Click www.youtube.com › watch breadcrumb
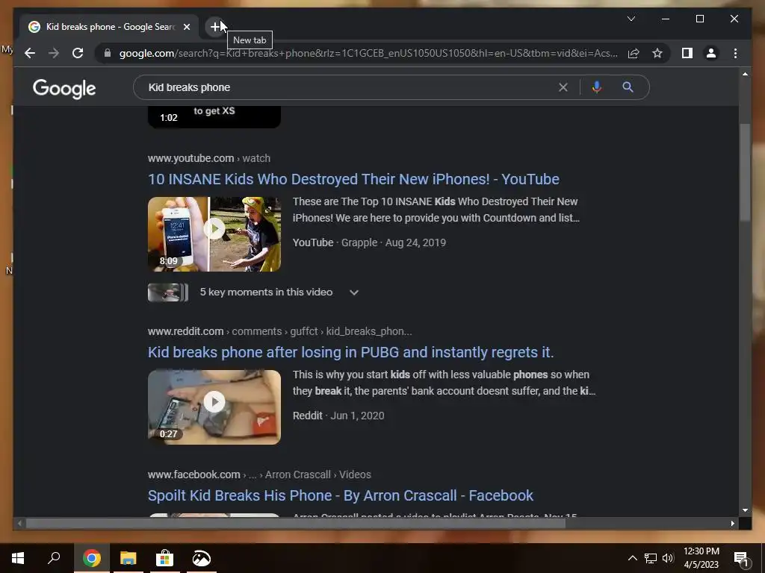Image resolution: width=765 pixels, height=573 pixels. click(x=209, y=158)
